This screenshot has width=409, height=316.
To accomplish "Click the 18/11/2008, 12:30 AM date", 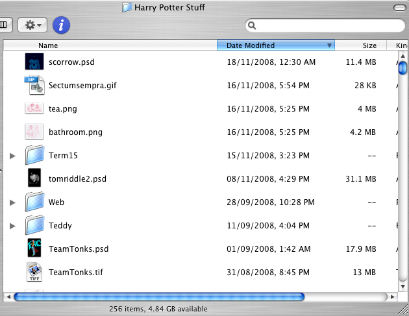I will [x=271, y=62].
